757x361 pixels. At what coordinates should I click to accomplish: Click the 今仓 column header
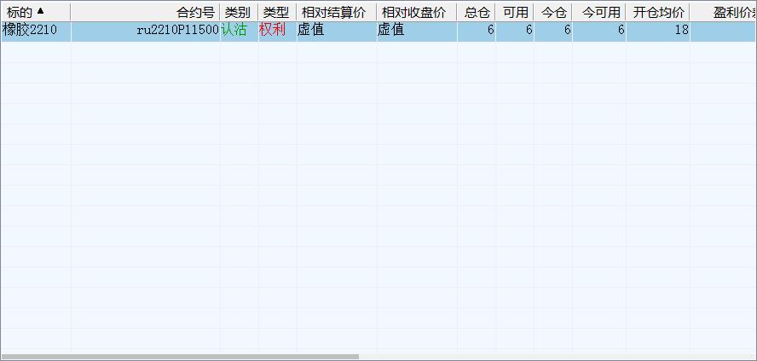point(552,12)
